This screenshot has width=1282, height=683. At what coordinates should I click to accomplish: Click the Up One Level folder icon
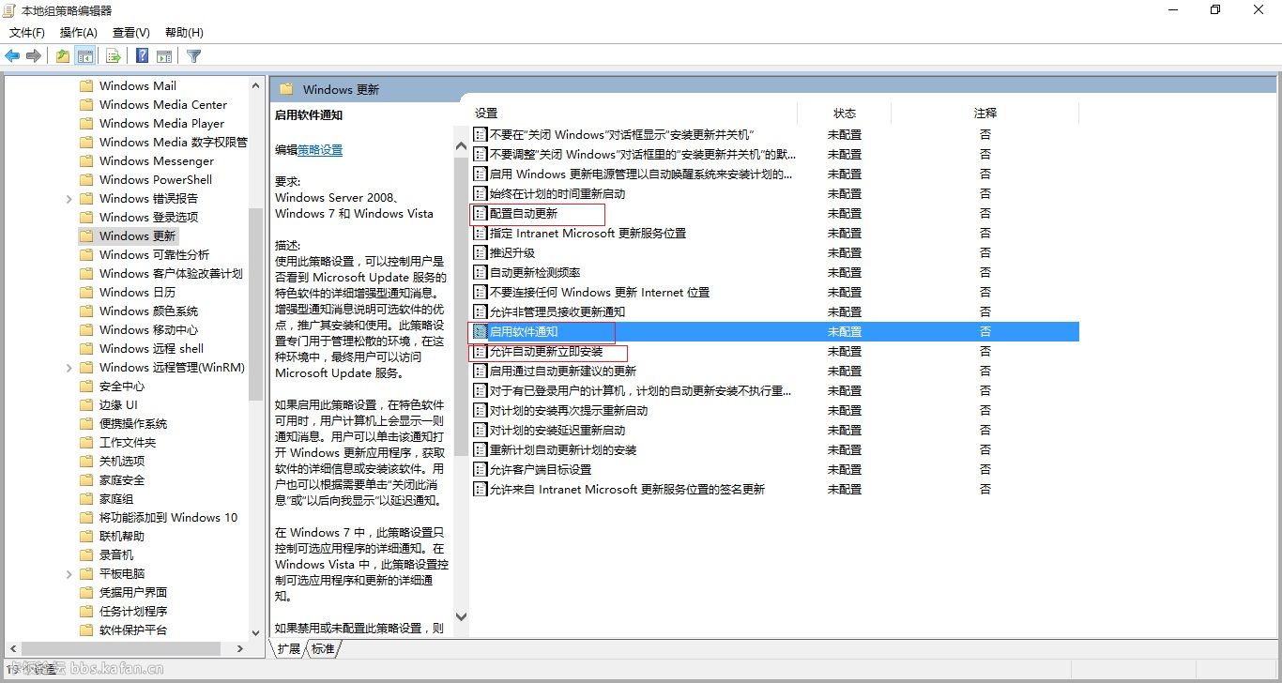(62, 56)
